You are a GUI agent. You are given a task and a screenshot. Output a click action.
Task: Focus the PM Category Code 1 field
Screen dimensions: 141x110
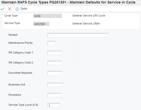coord(55,53)
